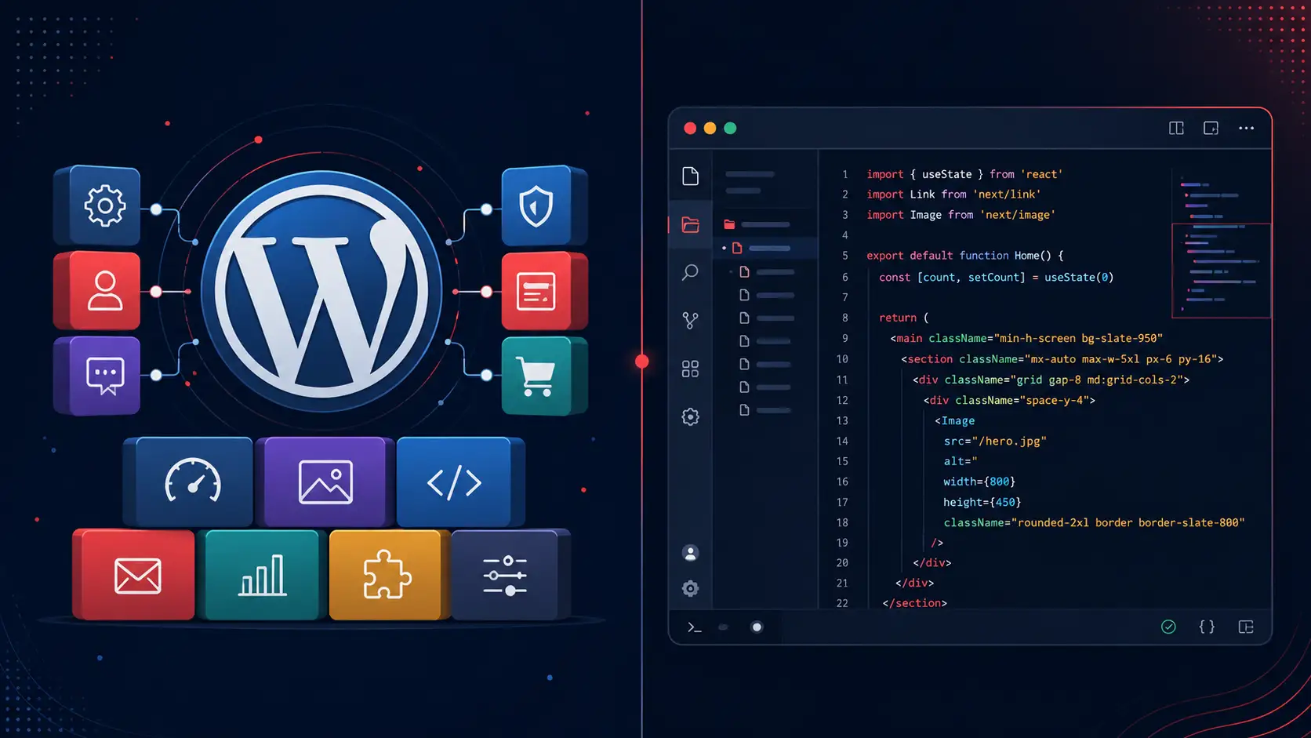Screen dimensions: 1311x738
Task: Click the white dot indicator in status bar
Action: tap(757, 627)
